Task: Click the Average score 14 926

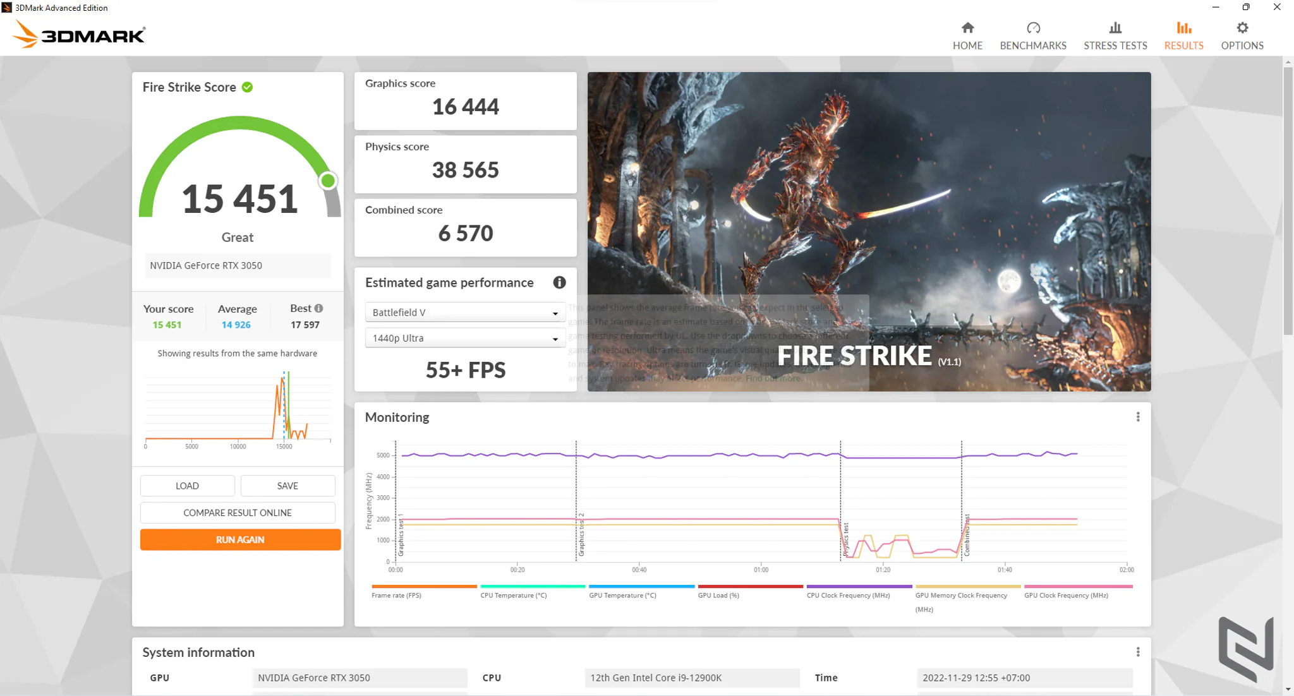Action: (236, 325)
